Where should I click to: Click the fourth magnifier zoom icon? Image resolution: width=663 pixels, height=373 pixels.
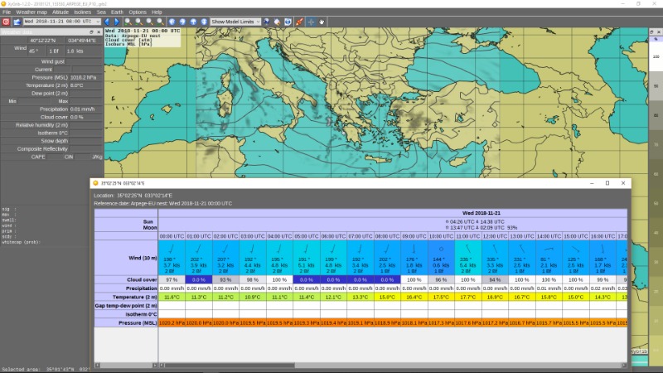pos(160,22)
